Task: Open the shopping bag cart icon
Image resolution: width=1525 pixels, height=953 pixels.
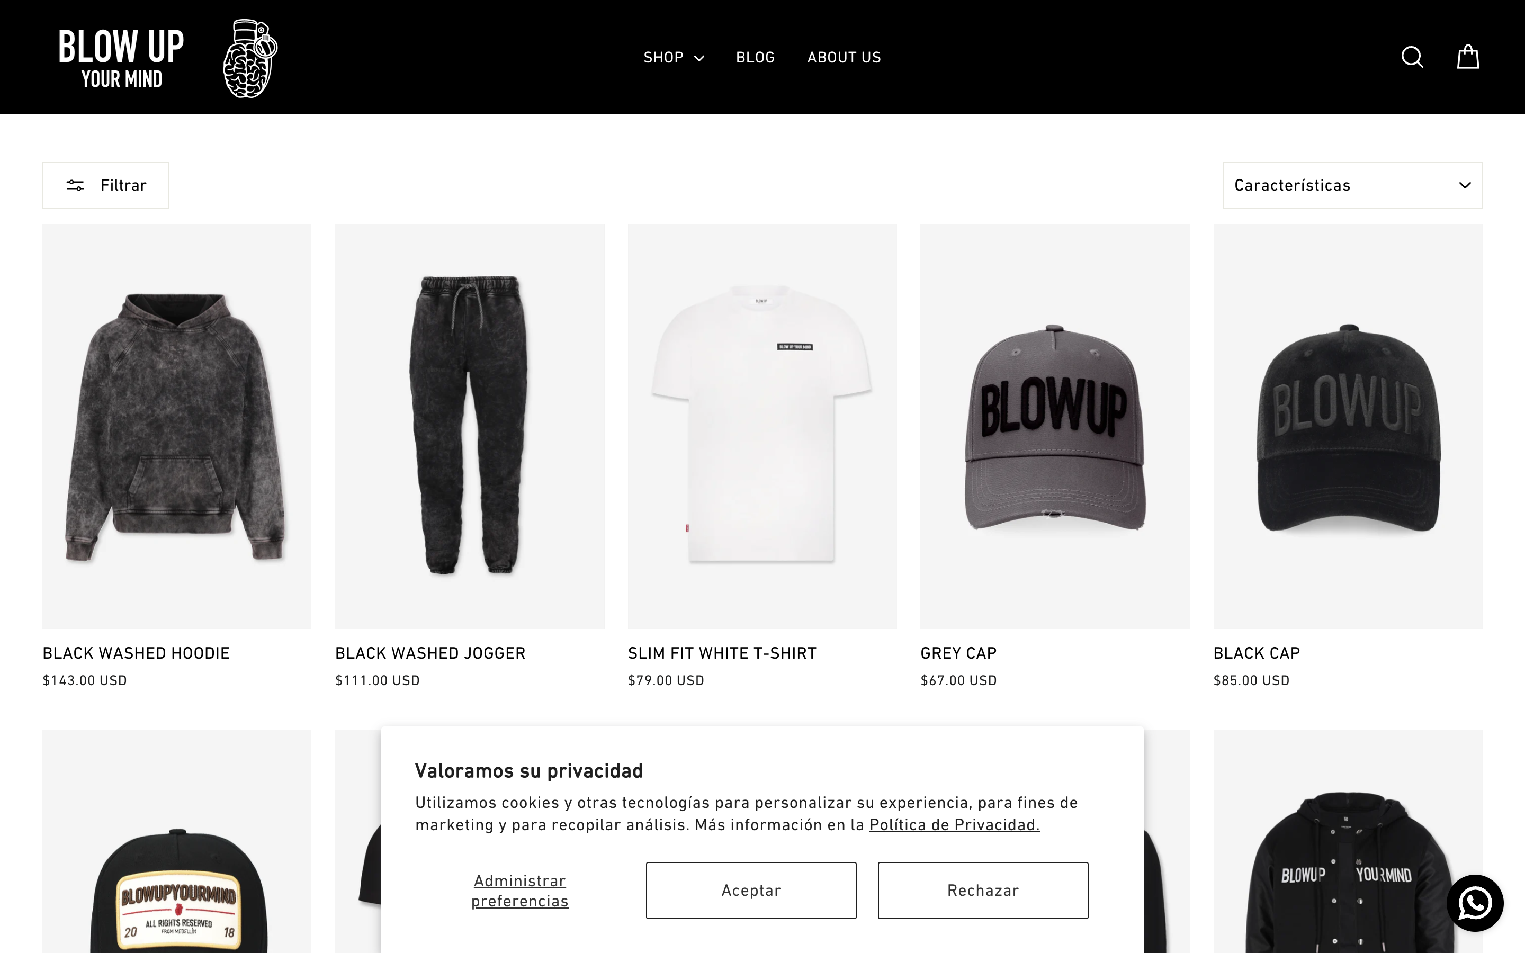Action: tap(1468, 57)
